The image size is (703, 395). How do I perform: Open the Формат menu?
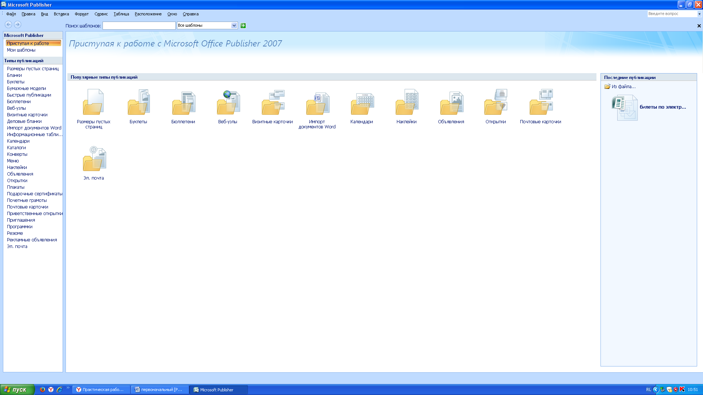[82, 14]
